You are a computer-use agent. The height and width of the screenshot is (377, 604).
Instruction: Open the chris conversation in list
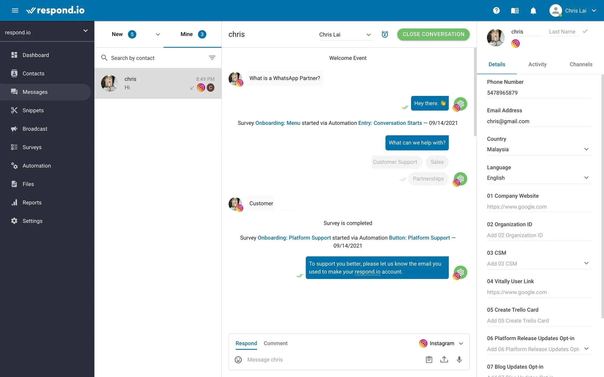158,83
